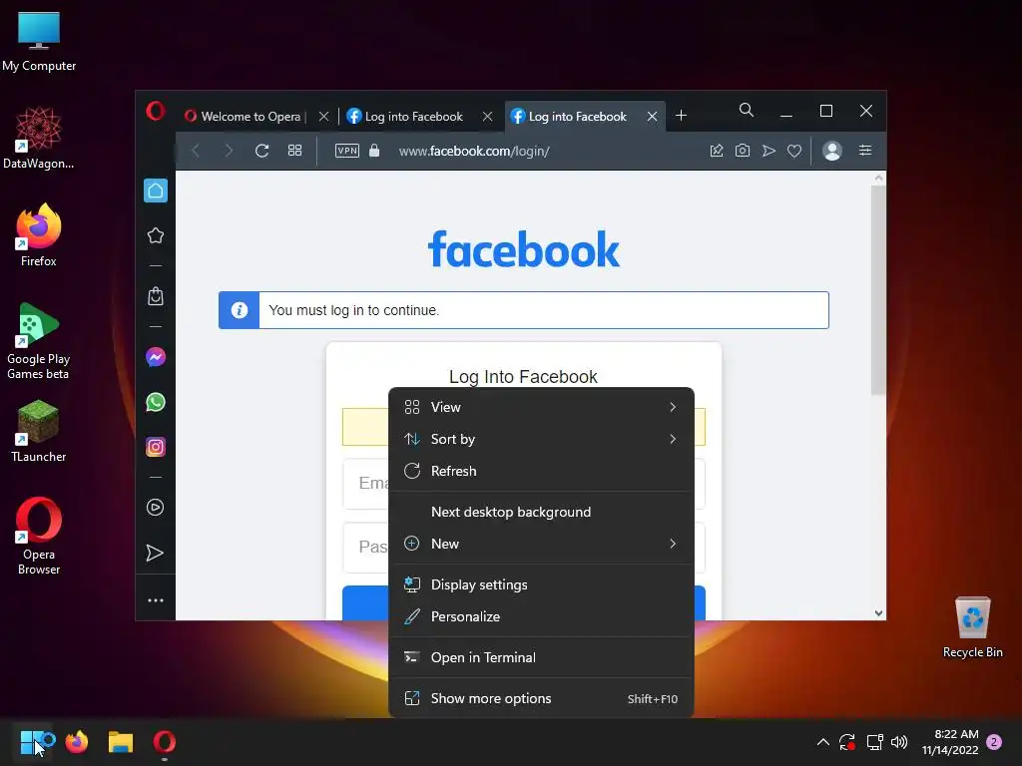
Task: Open the My Computer desktop icon
Action: coord(39,41)
